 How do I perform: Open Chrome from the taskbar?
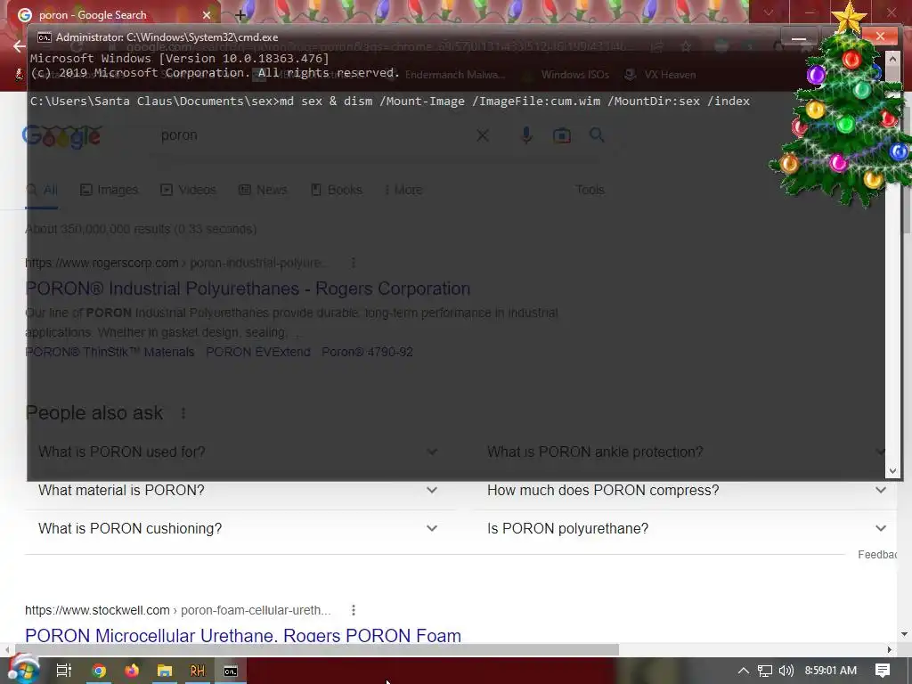[x=99, y=671]
